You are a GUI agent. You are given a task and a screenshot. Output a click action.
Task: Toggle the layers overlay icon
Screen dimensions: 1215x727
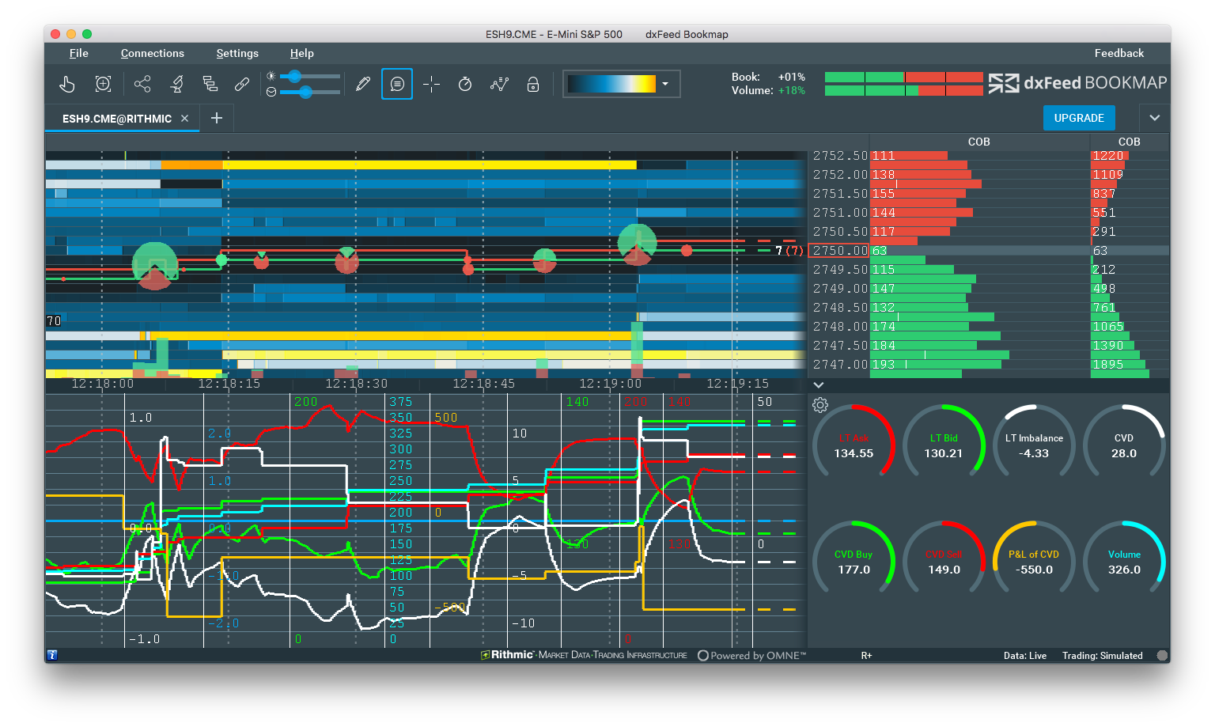click(x=210, y=83)
